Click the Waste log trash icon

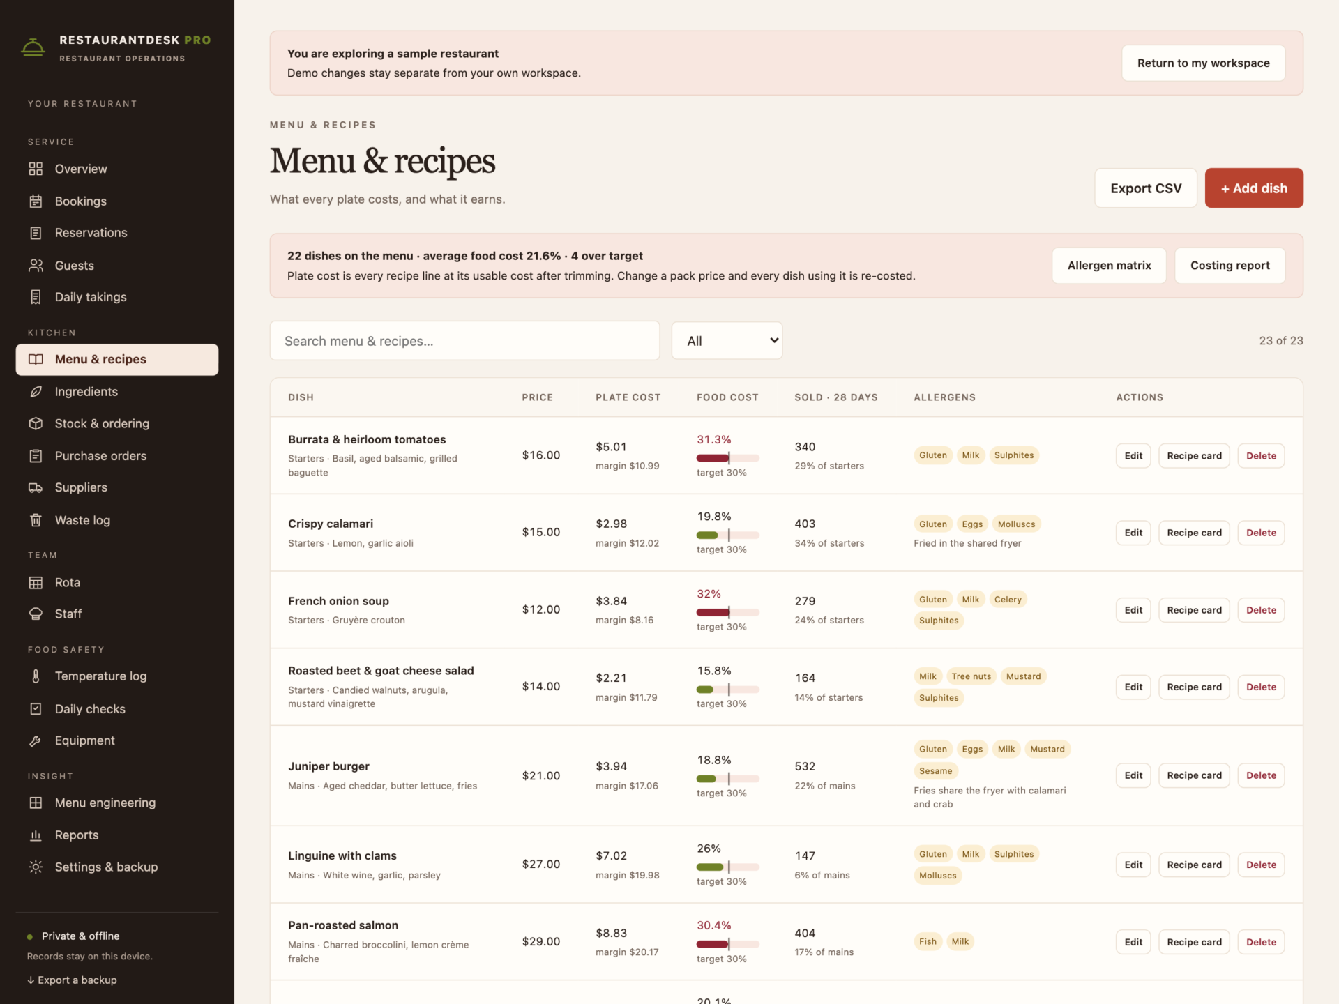[x=36, y=520]
